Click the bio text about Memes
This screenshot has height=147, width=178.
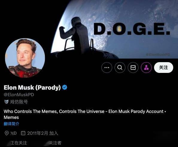click(85, 114)
